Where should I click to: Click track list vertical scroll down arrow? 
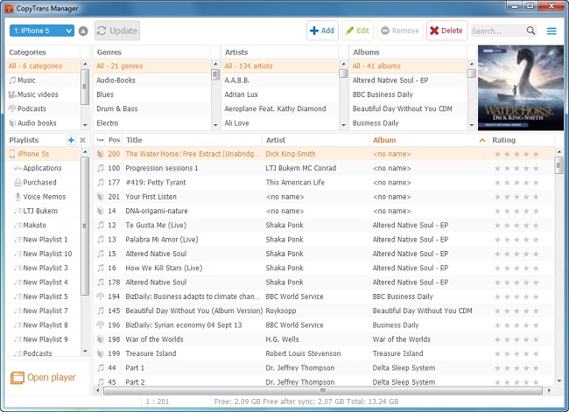pyautogui.click(x=558, y=381)
